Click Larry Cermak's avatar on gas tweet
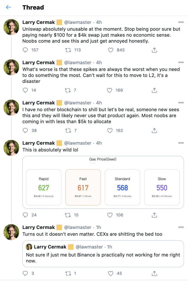 [11, 148]
